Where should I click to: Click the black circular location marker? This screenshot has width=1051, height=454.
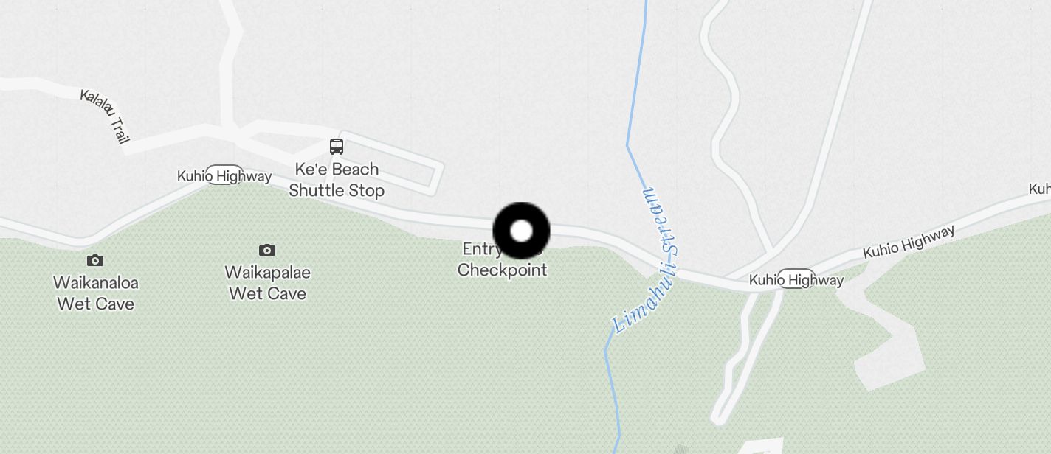pyautogui.click(x=521, y=231)
